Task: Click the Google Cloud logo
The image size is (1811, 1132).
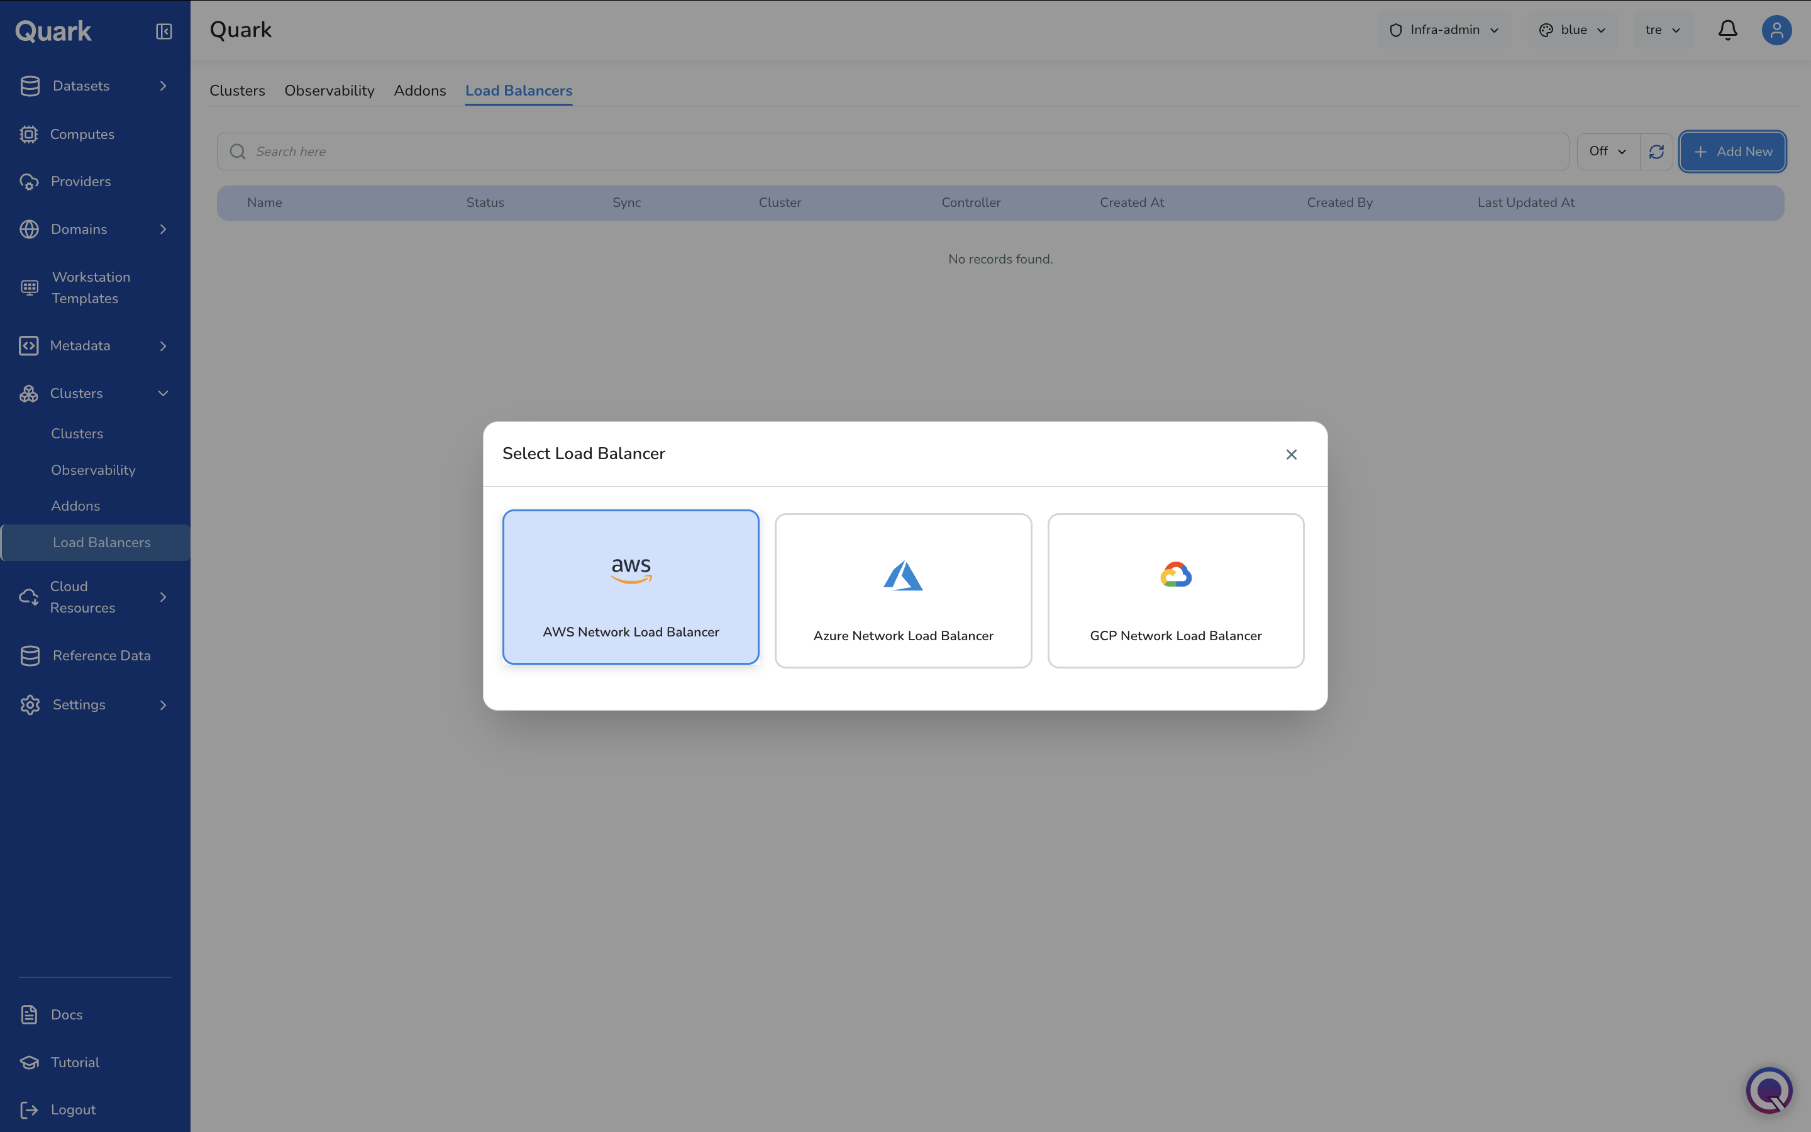Action: pos(1176,575)
